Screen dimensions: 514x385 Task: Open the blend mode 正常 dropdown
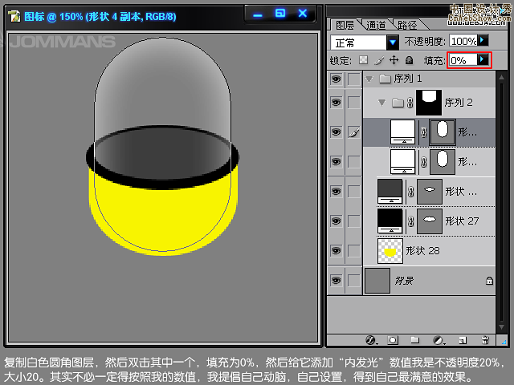(x=393, y=41)
